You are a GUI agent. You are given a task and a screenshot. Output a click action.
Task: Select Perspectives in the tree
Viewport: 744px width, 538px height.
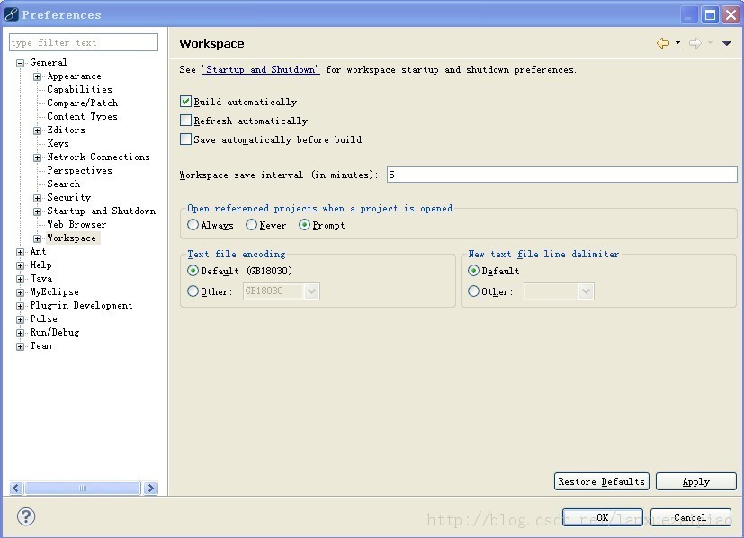(80, 170)
